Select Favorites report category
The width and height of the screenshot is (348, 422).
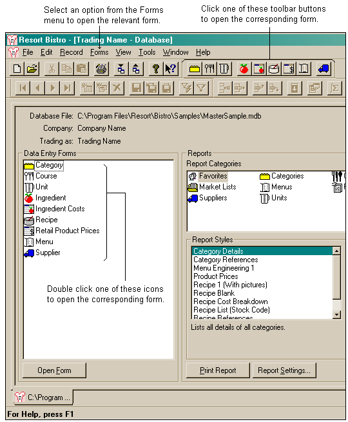208,176
